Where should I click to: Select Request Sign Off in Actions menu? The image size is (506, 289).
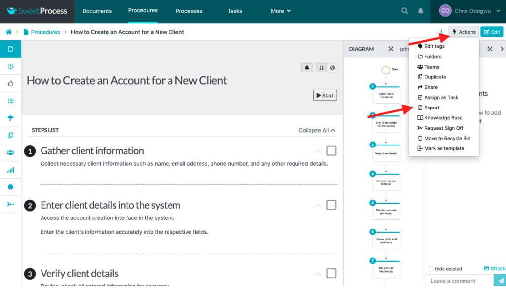click(443, 128)
